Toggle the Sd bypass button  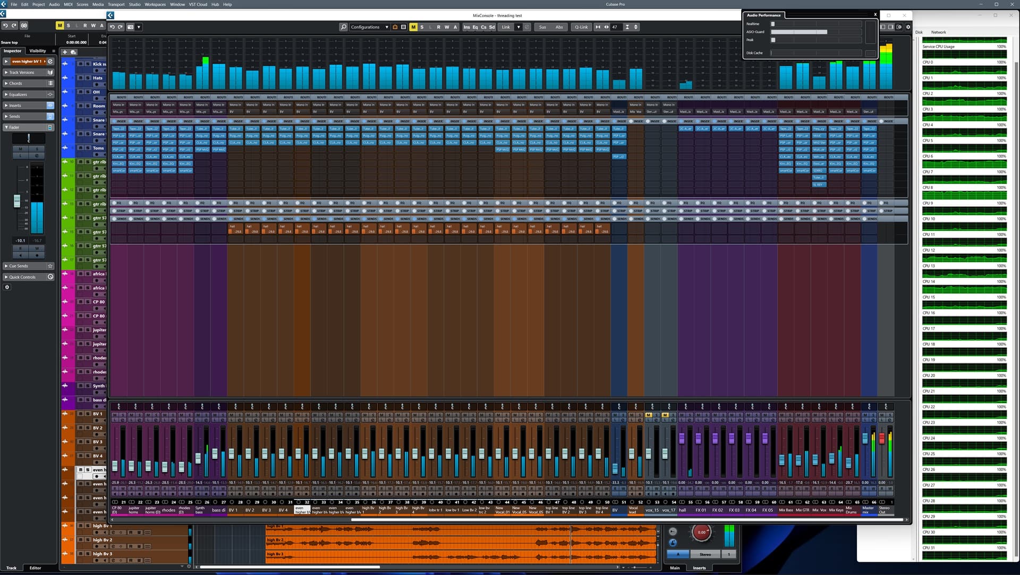(492, 27)
